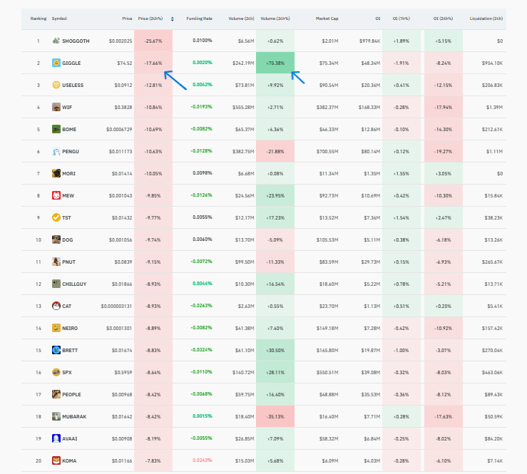Click the BOME frog icon

[x=56, y=129]
